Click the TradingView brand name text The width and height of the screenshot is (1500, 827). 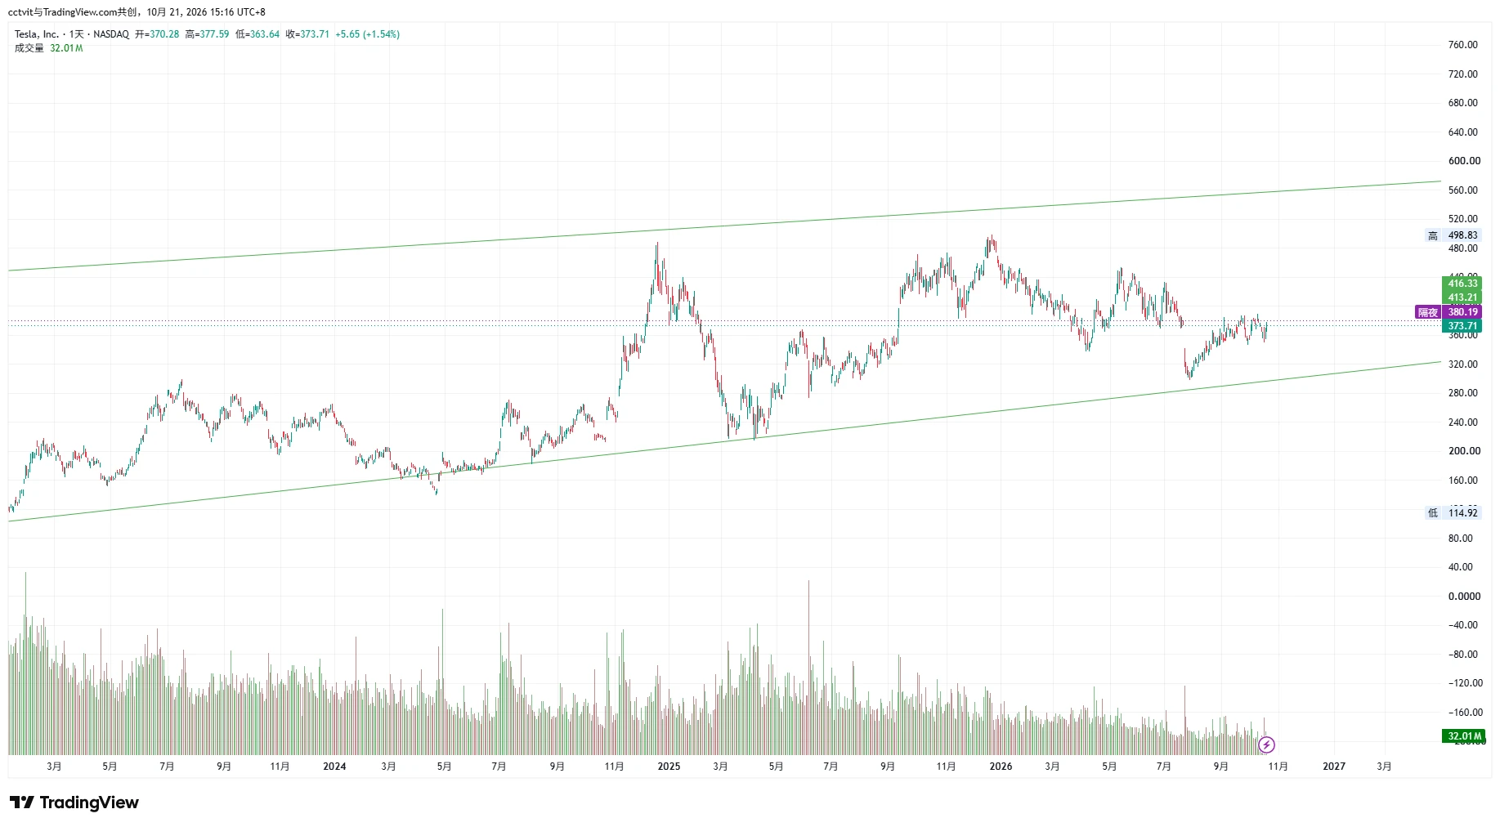click(89, 802)
